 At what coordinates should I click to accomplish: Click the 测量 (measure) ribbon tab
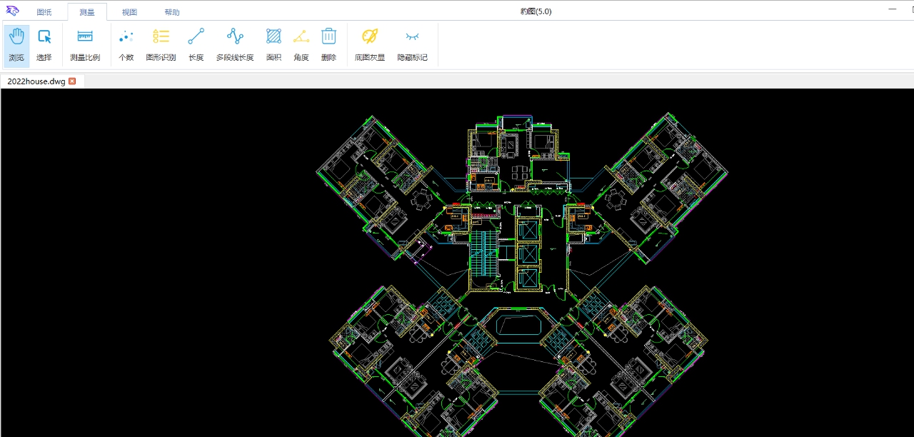point(87,12)
